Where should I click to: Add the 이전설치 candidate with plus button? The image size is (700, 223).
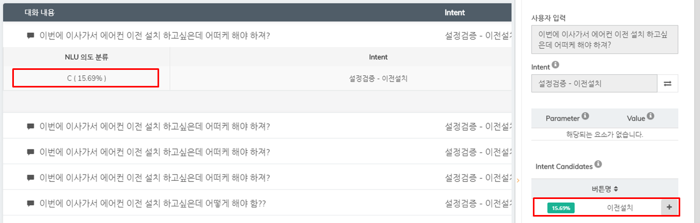(x=670, y=208)
